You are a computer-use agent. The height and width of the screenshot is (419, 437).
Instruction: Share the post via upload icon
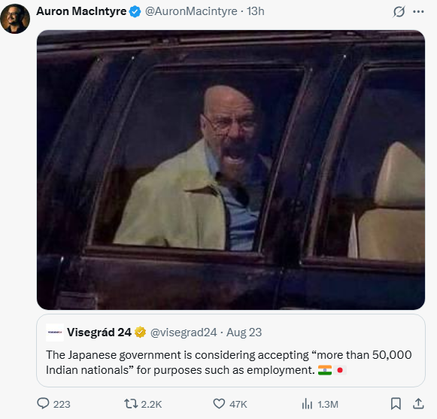click(x=418, y=403)
